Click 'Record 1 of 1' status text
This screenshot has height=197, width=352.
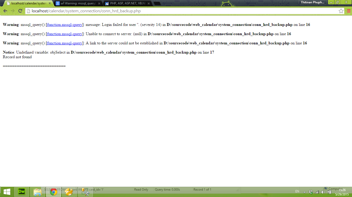202,190
